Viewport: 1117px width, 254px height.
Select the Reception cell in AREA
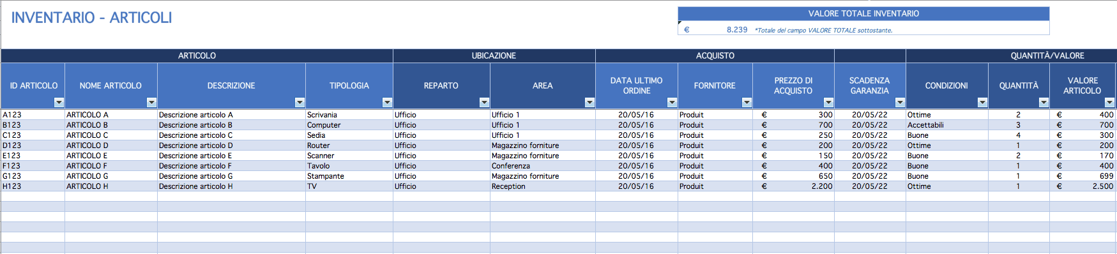[x=543, y=186]
